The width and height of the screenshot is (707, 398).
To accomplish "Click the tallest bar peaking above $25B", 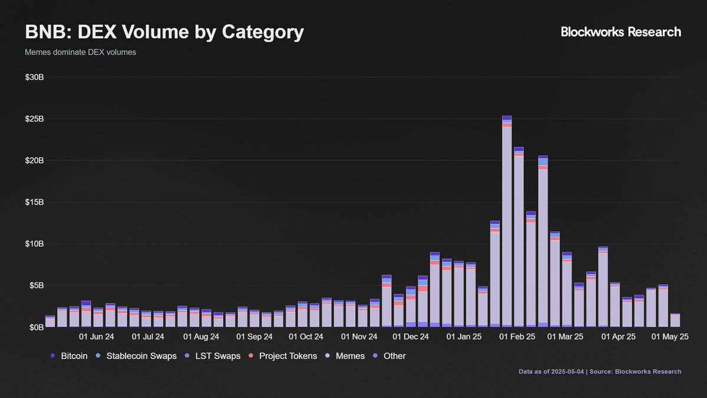I will pyautogui.click(x=507, y=224).
